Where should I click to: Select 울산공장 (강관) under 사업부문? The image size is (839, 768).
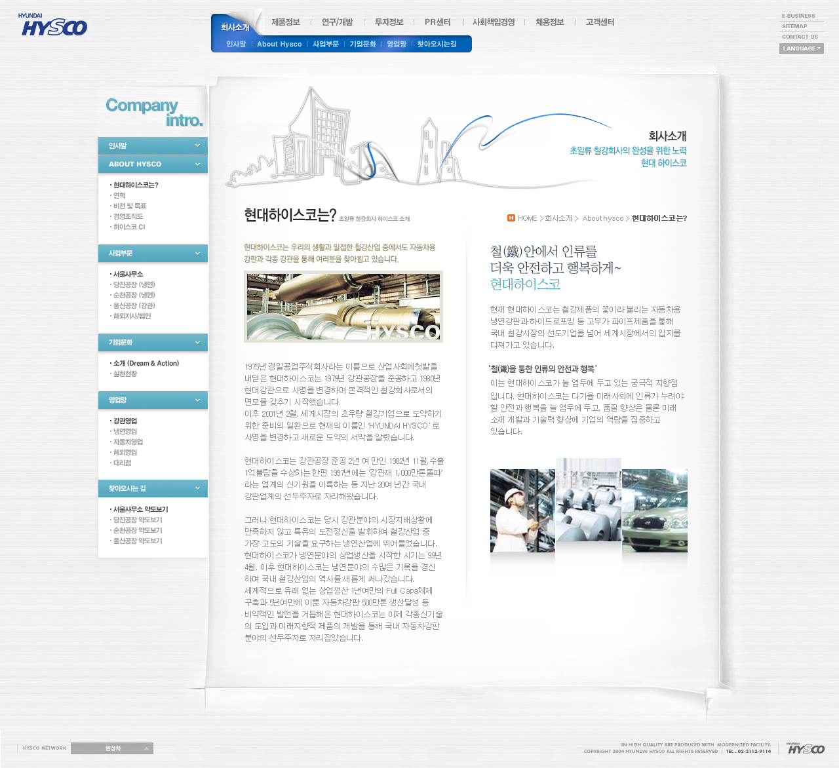coord(134,305)
